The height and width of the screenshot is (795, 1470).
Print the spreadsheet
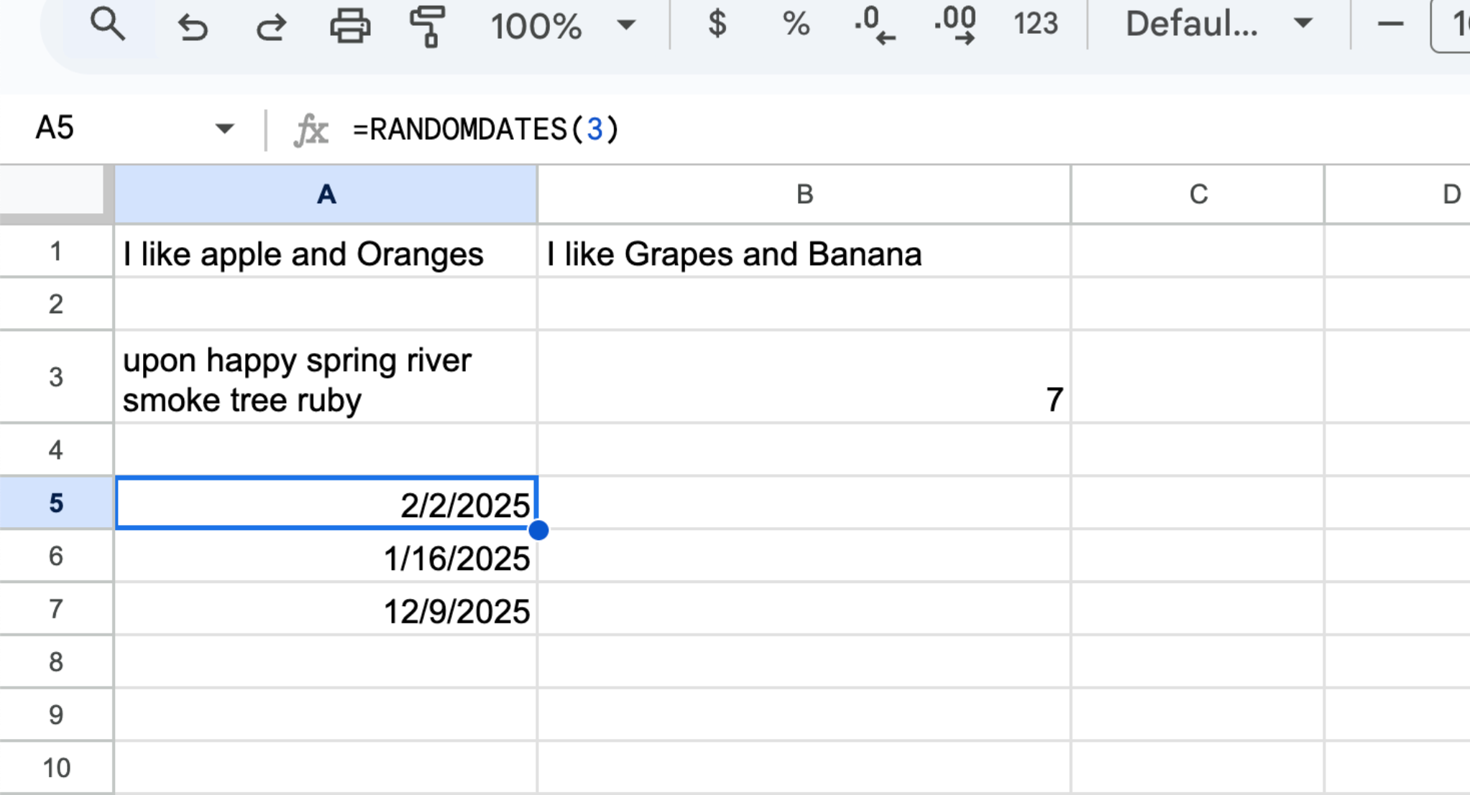pos(350,27)
